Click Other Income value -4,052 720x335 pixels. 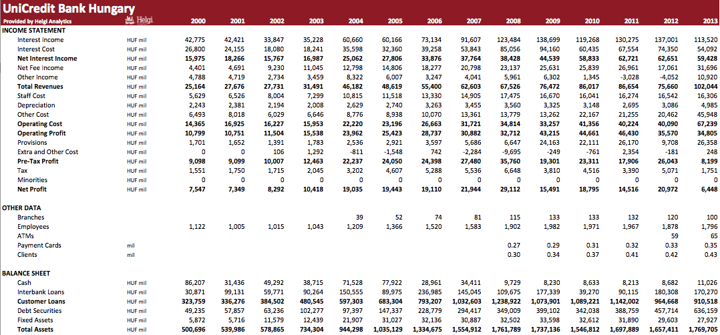pos(669,77)
